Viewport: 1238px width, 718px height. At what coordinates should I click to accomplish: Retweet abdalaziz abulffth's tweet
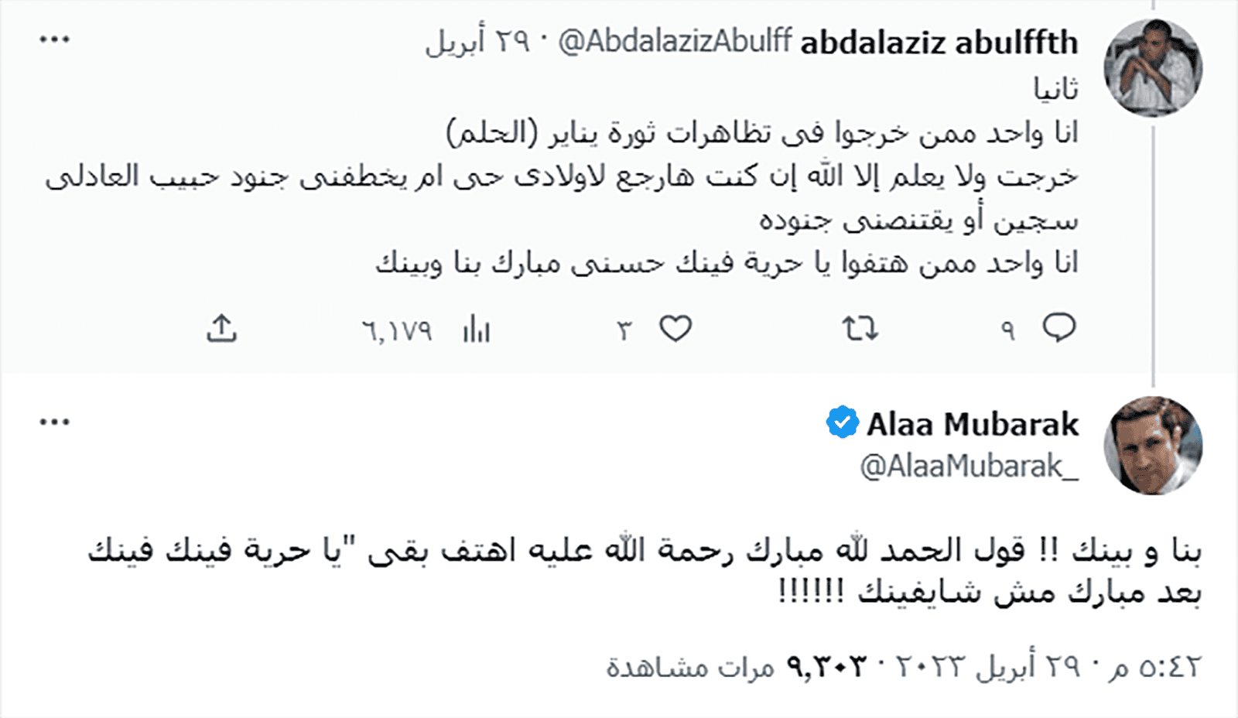860,330
